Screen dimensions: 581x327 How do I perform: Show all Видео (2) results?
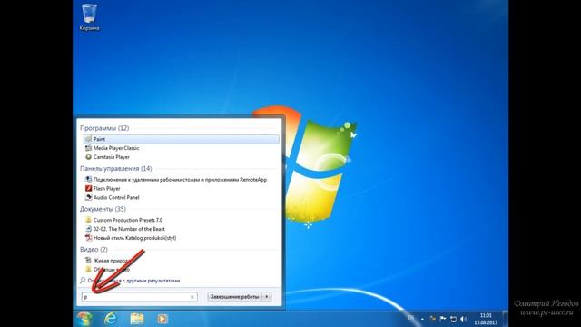(94, 249)
